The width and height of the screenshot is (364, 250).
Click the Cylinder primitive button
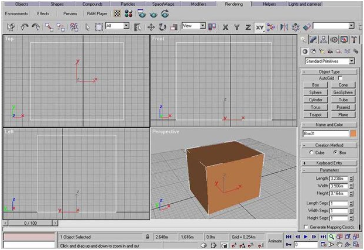pyautogui.click(x=315, y=100)
